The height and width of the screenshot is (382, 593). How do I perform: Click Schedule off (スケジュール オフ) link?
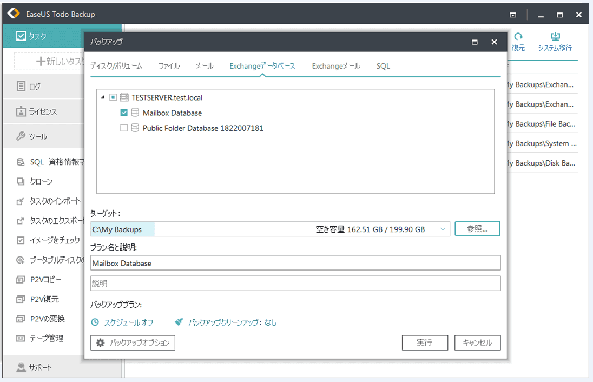(x=122, y=322)
